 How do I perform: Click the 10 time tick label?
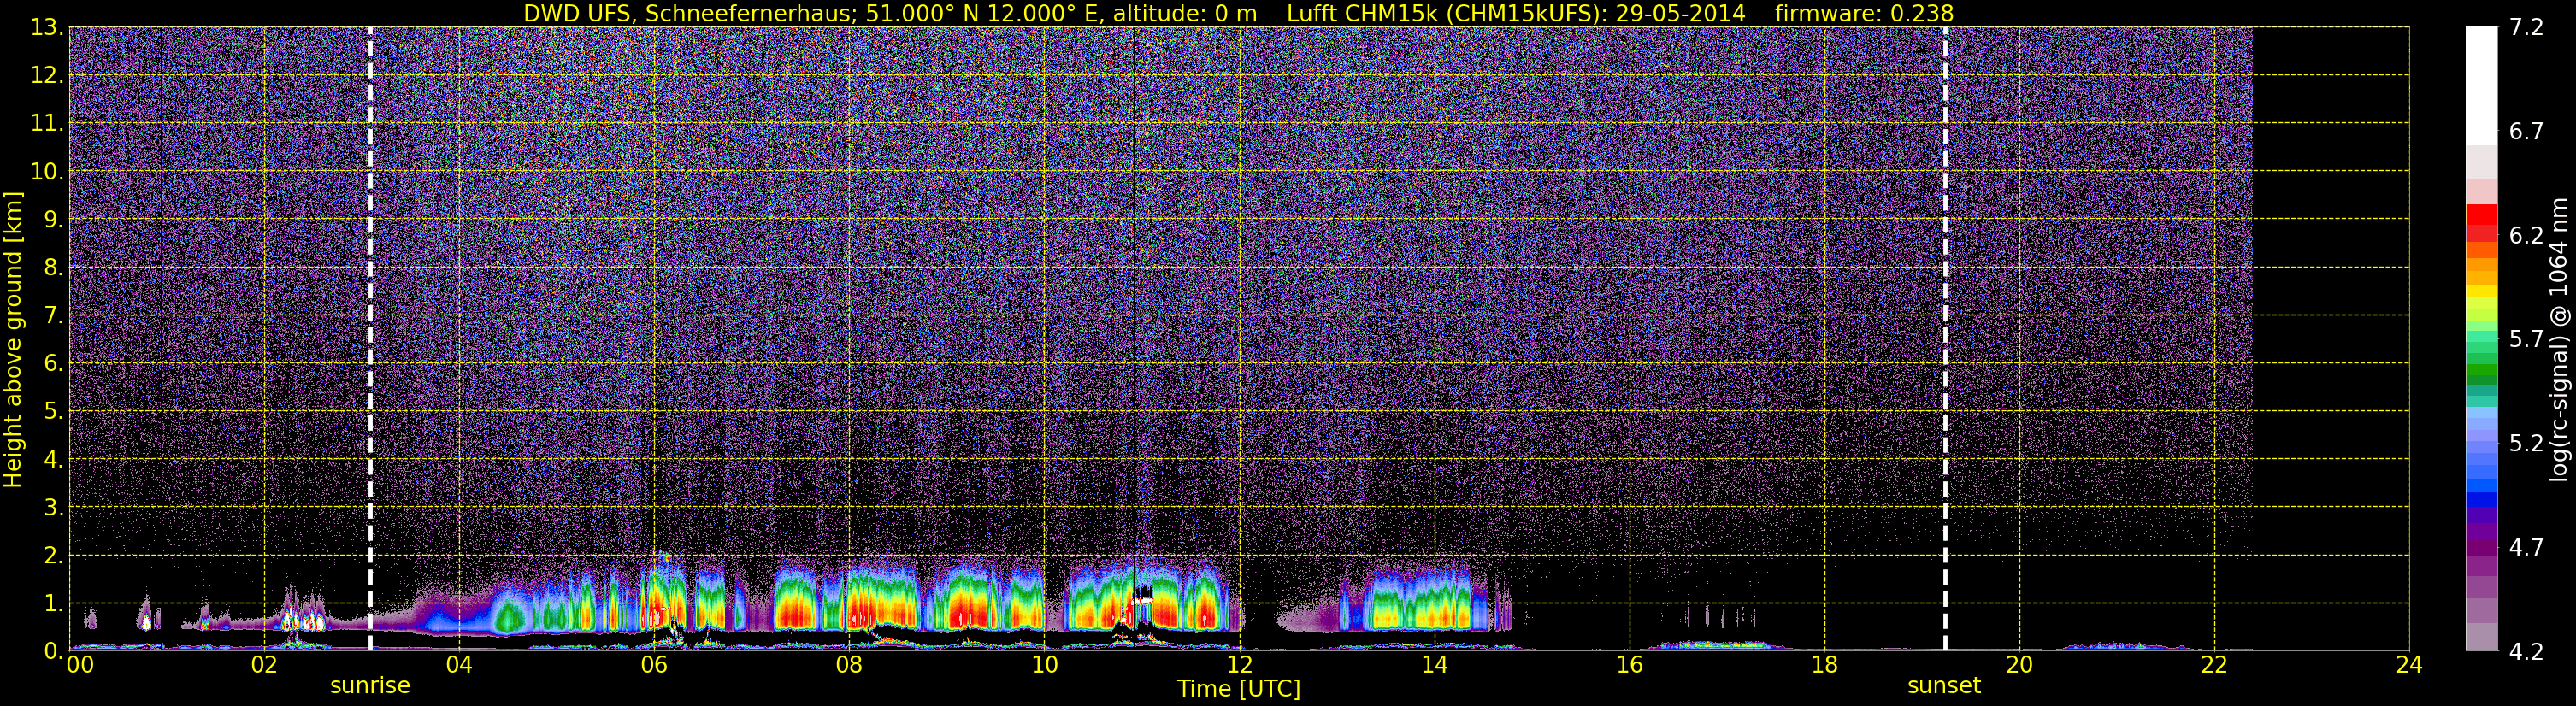click(x=1044, y=666)
